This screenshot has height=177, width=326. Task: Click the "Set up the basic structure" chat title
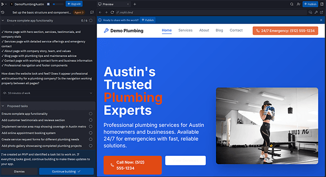(x=42, y=12)
